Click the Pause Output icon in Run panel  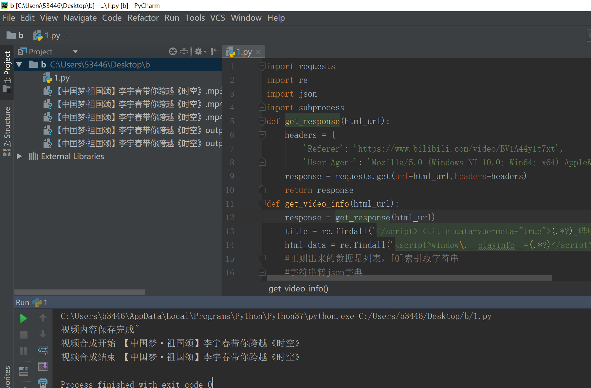(24, 351)
